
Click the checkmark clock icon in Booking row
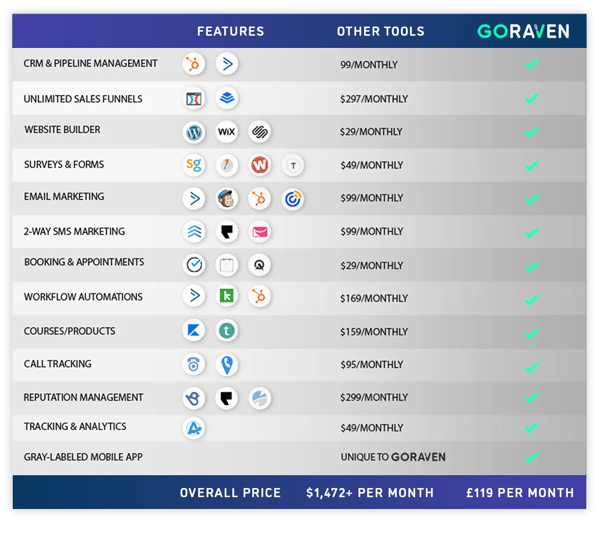(x=194, y=264)
